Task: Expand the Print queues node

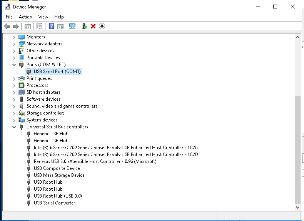Action: click(14, 79)
